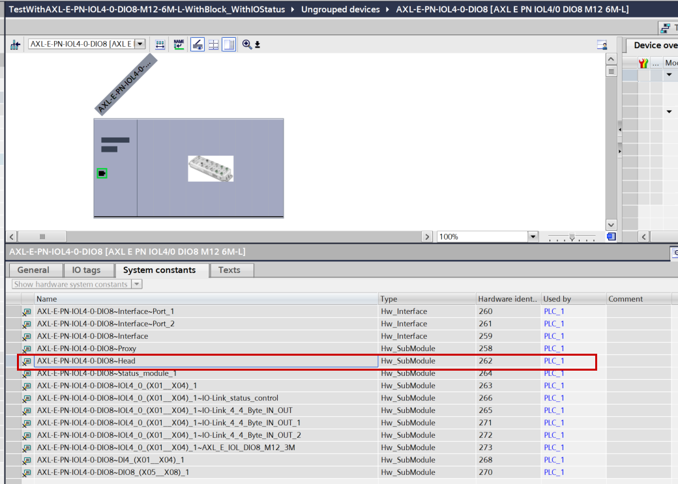Toggle the device overview pane button
Viewport: 678px width, 484px height.
tap(229, 44)
